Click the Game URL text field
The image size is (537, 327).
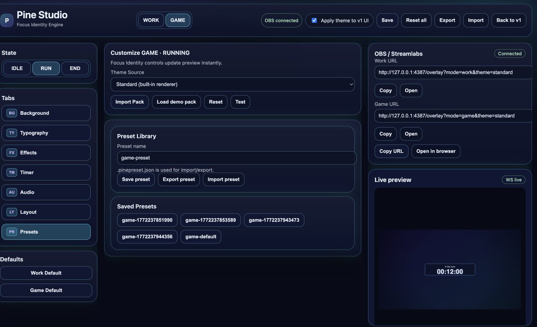pos(454,115)
